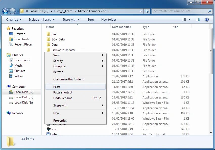Screen dimensions: 215x150
Task: Open the Help question mark icon
Action: tap(207, 20)
